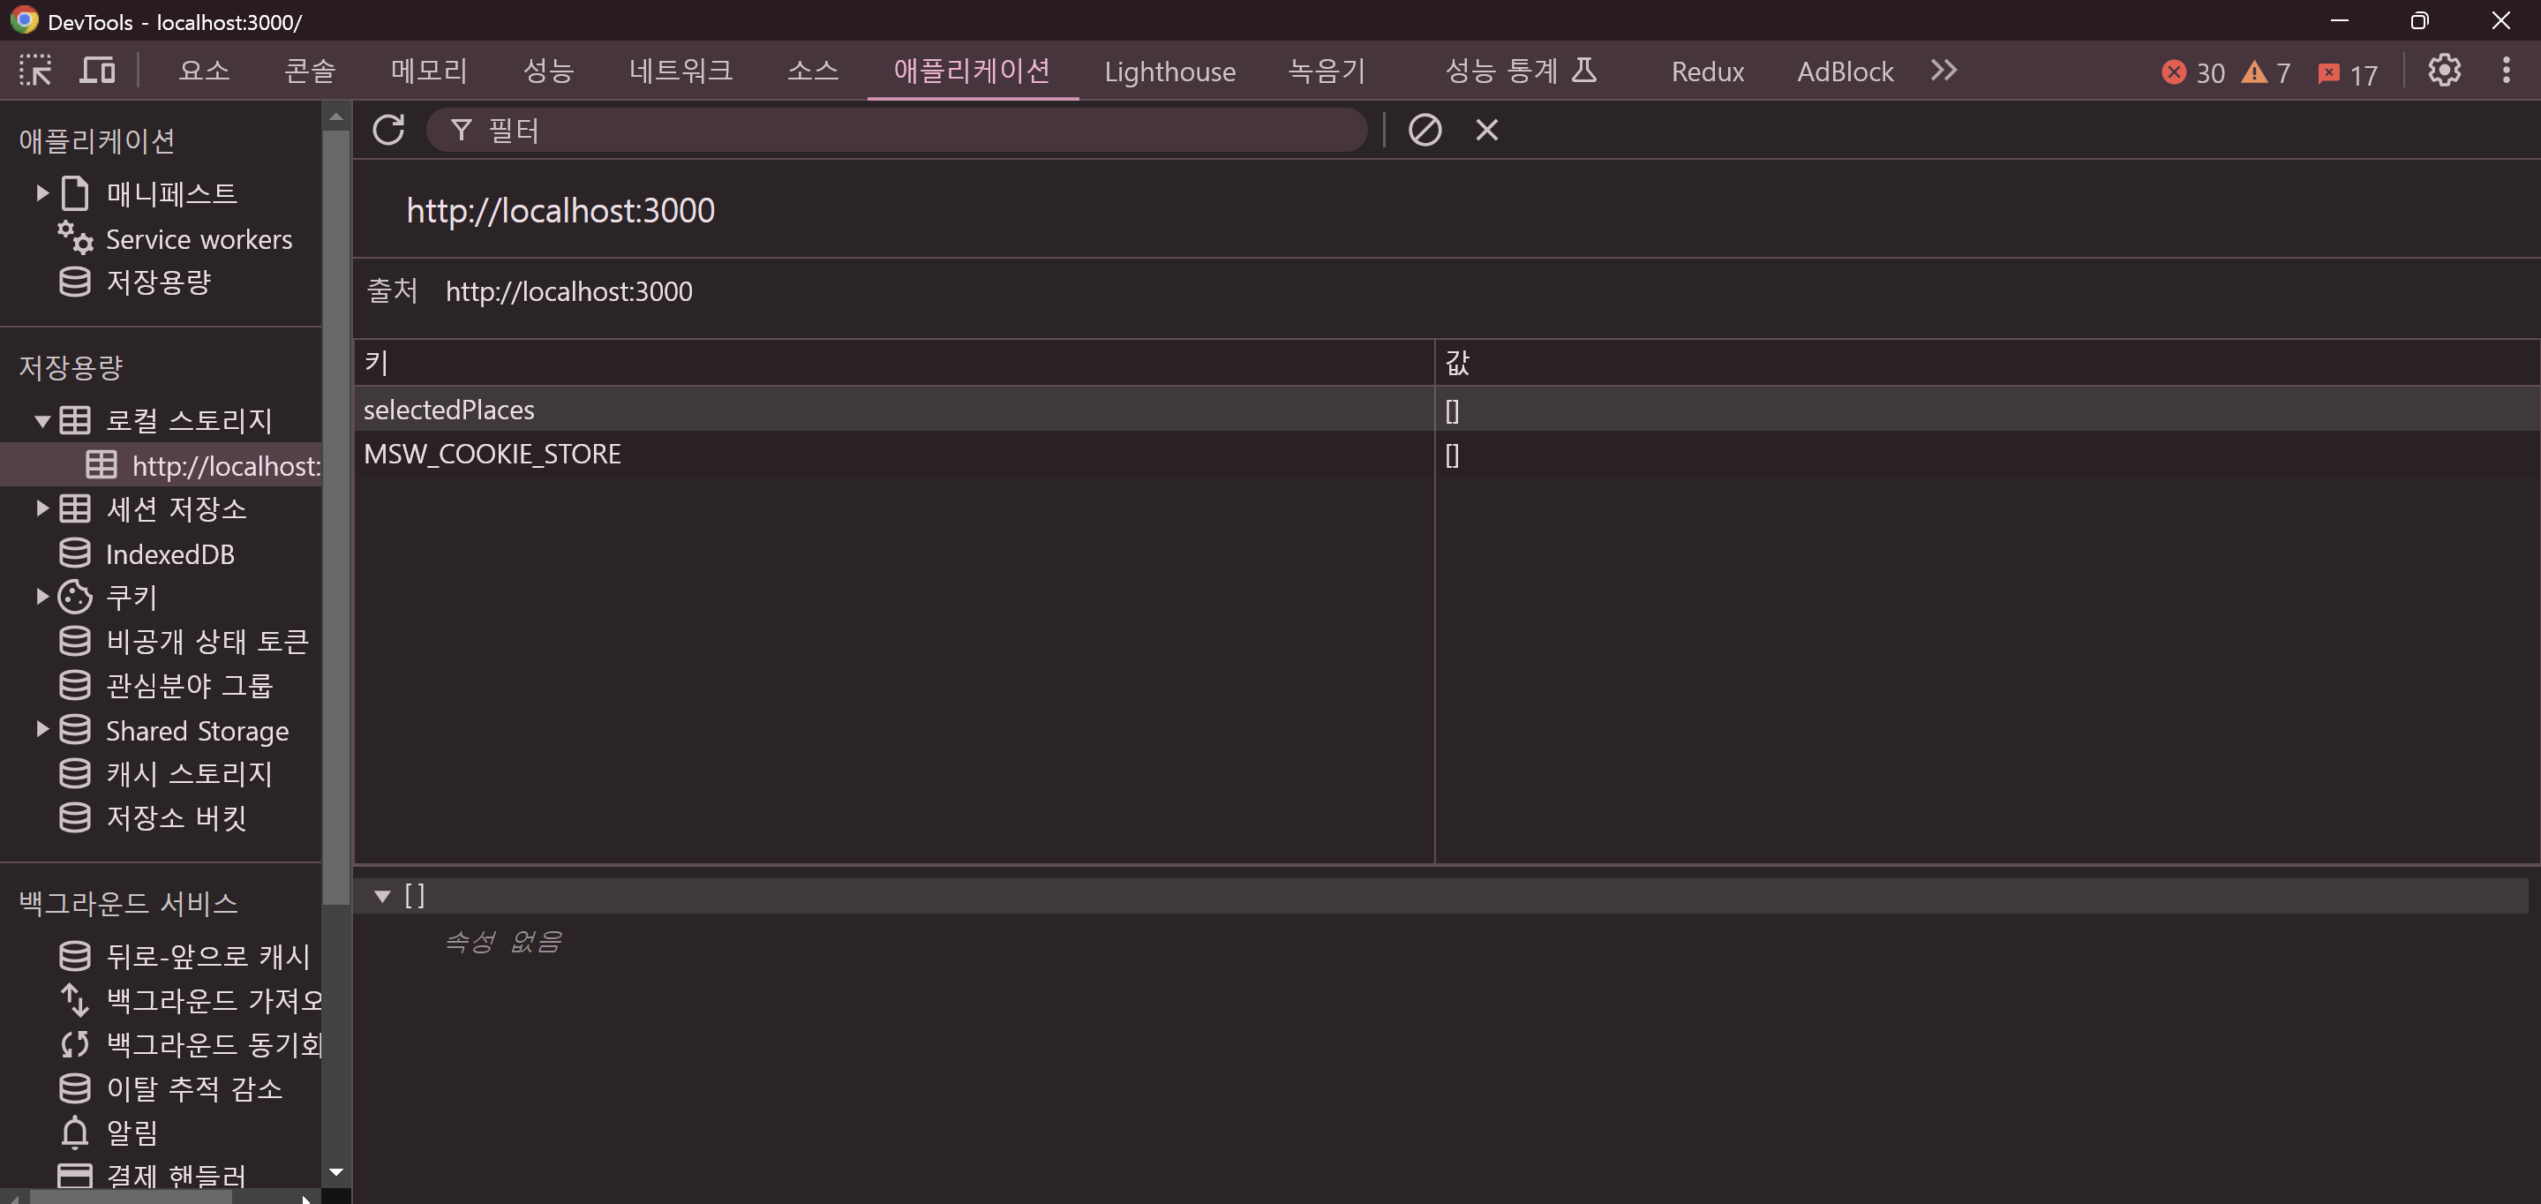The image size is (2541, 1204).
Task: Delete selected entry with X icon
Action: tap(1486, 129)
